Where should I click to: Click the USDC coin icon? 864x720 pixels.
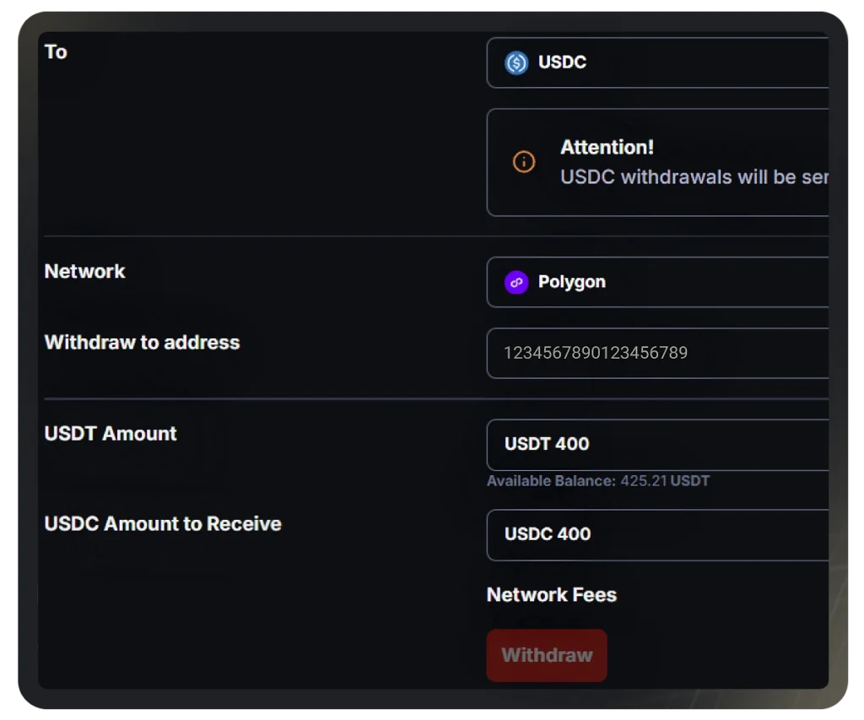click(516, 62)
